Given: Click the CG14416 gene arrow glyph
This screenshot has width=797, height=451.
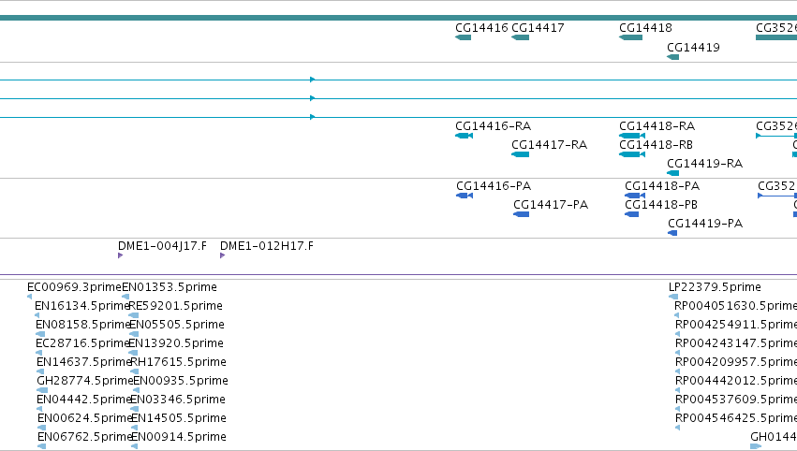Looking at the screenshot, I should (x=463, y=37).
